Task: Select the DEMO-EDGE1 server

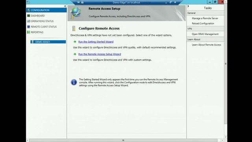Action: point(48,42)
